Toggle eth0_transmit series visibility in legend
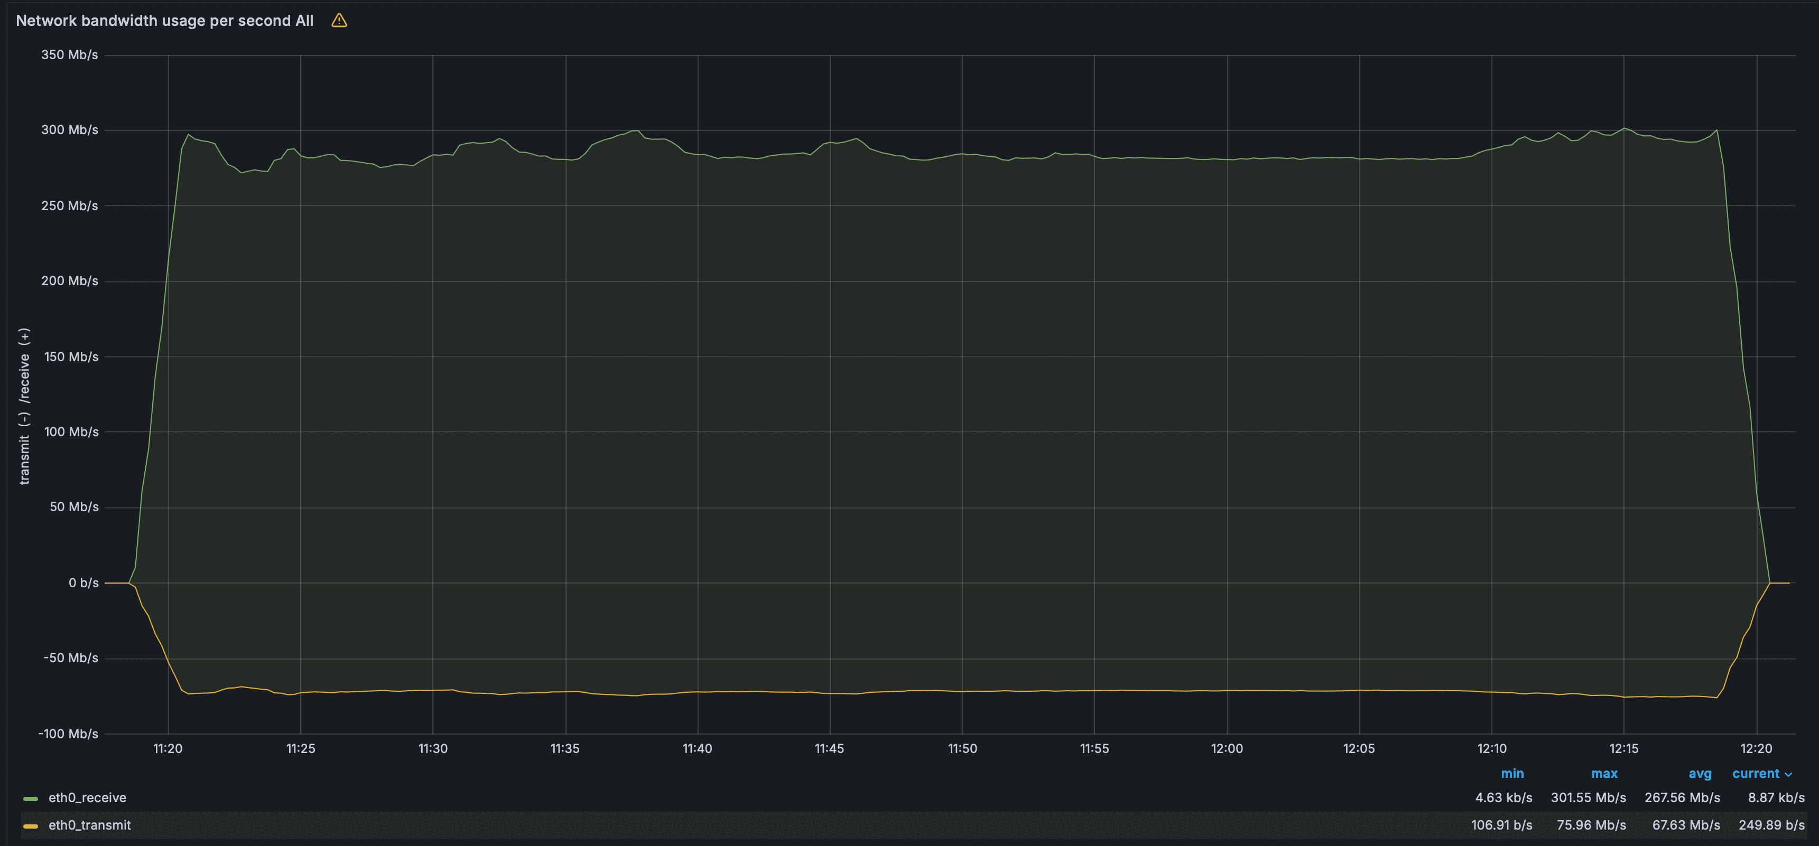Viewport: 1819px width, 846px height. coord(89,825)
